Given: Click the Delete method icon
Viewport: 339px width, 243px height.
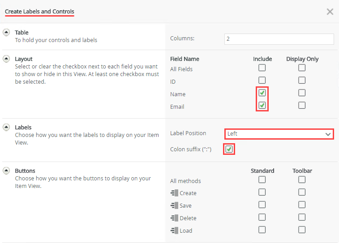Looking at the screenshot, I should 174,218.
